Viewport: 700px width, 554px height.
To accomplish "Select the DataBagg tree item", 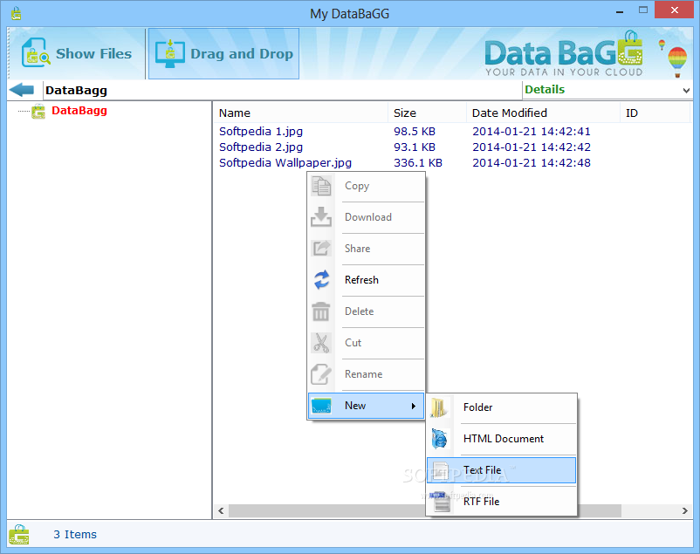I will [79, 111].
